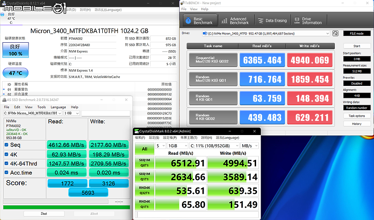
Task: Open History in TxBENCH
Action: (357, 124)
